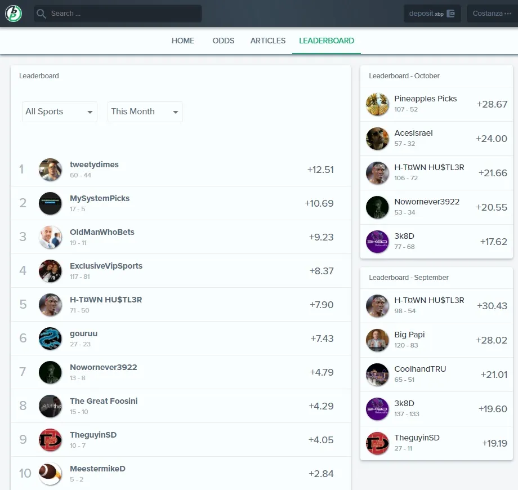The width and height of the screenshot is (518, 490).
Task: Open ExclusiveVipSports username link
Action: pos(106,266)
